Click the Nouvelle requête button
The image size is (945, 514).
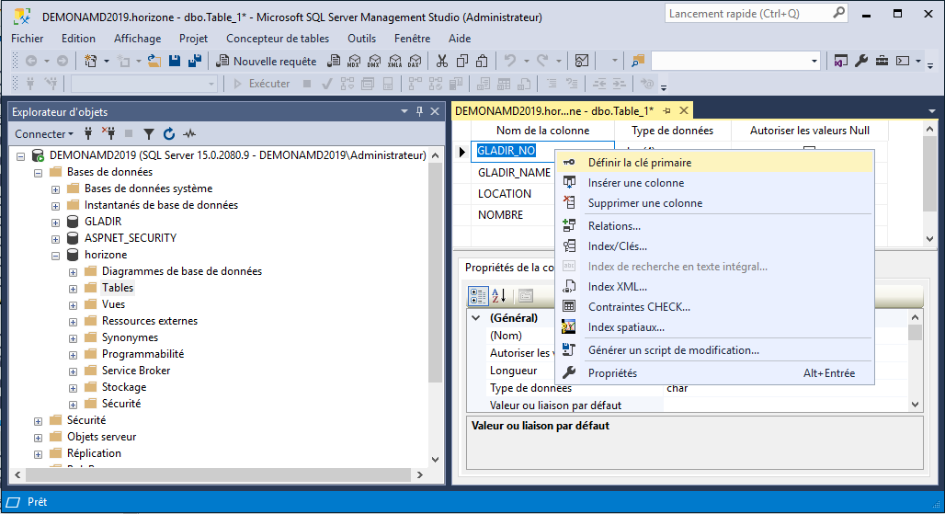coord(266,62)
